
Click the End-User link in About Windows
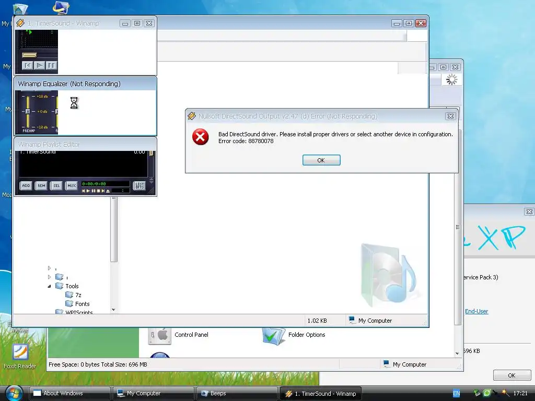tap(476, 311)
